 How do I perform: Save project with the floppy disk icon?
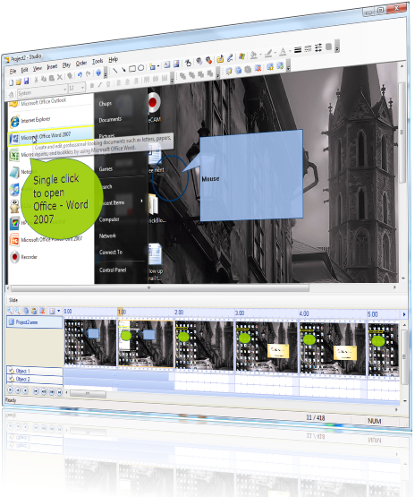click(x=26, y=81)
